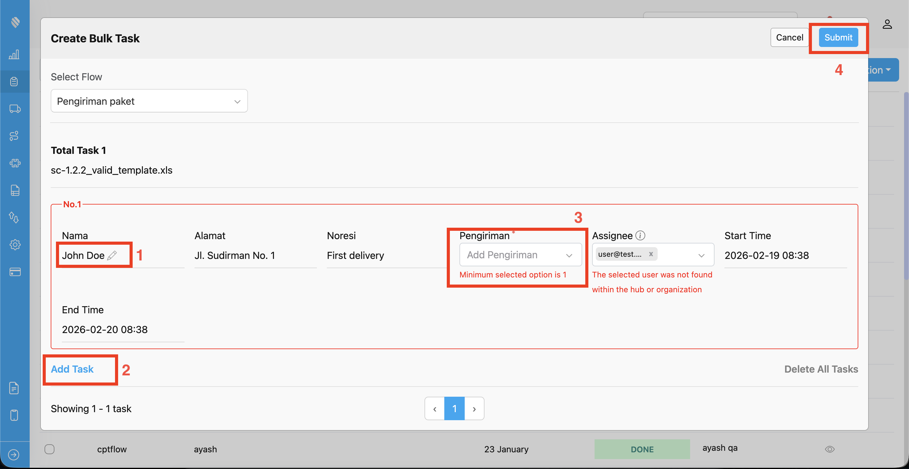The image size is (909, 469).
Task: Open the Integrations puzzle icon
Action: 15,163
